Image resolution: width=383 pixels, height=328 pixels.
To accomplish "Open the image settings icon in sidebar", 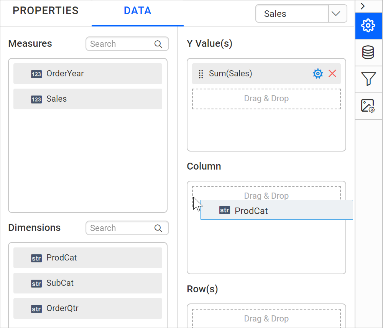I will point(368,106).
